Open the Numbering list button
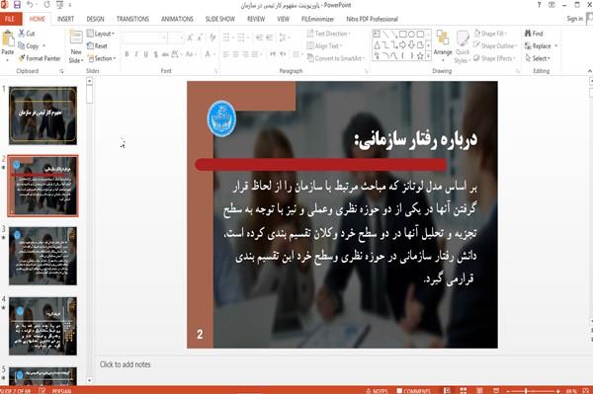 242,38
